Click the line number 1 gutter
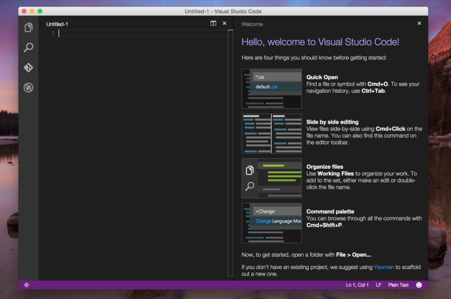Screen dimensions: 451x299 pos(52,33)
